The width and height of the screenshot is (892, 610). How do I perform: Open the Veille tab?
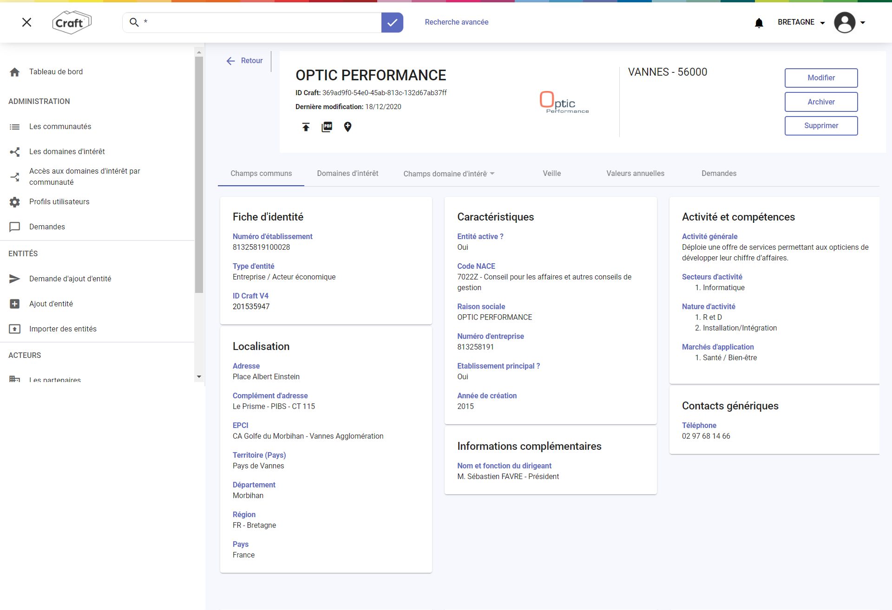tap(552, 174)
